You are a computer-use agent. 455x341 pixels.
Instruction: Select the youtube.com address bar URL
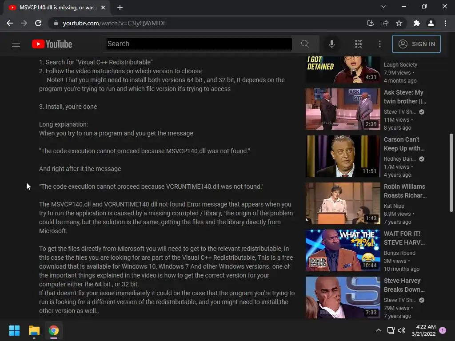pyautogui.click(x=114, y=23)
